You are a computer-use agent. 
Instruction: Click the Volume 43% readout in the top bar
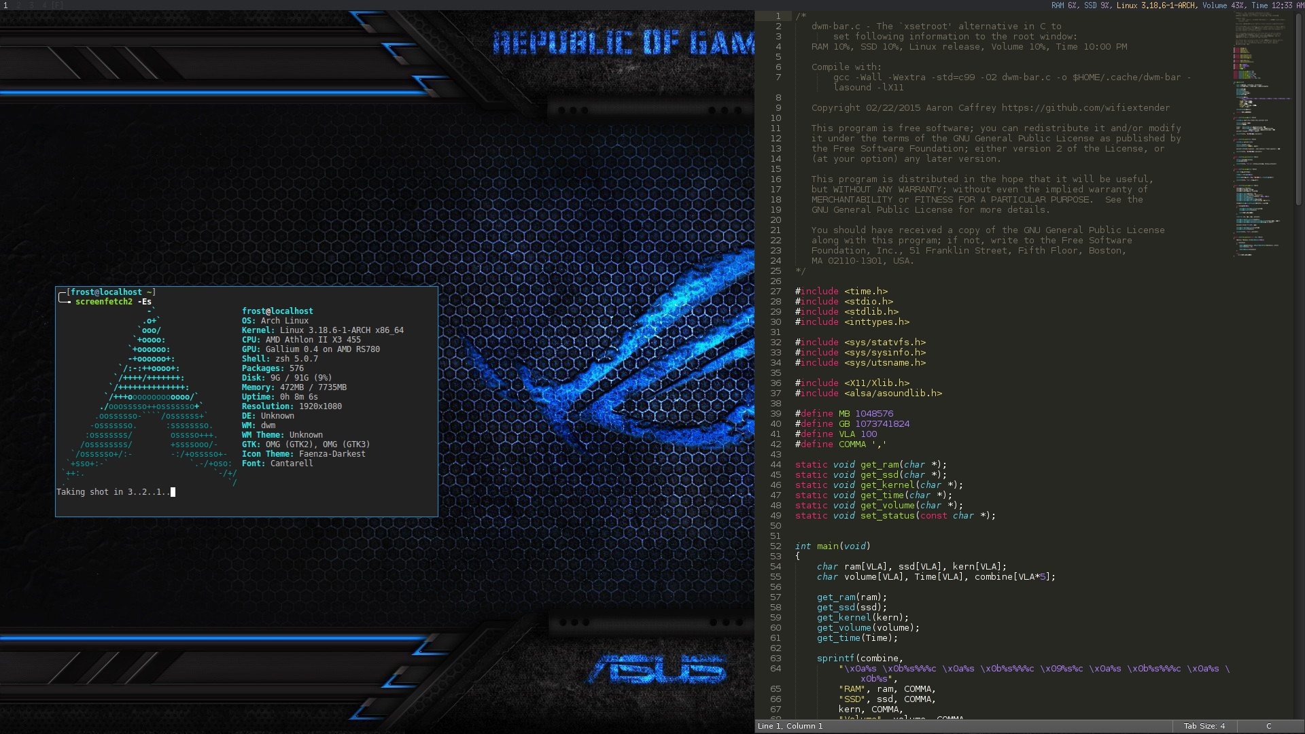point(1223,5)
